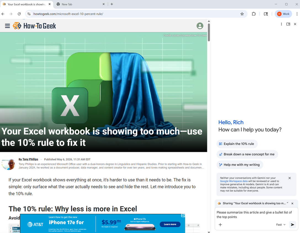Close the New Tab tab

click(103, 4)
